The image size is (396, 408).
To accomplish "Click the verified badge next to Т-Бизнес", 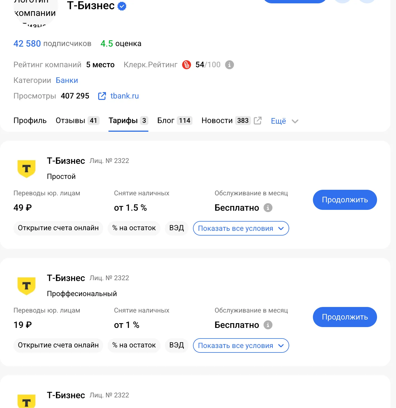I will click(x=122, y=6).
